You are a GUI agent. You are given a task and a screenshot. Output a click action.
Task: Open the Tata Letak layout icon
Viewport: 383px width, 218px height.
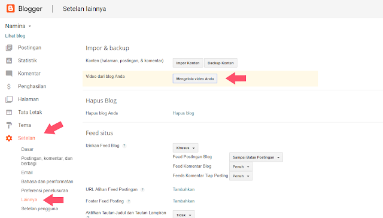point(9,113)
